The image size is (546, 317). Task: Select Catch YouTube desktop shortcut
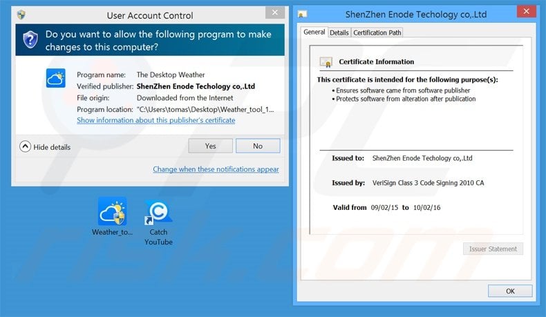158,222
